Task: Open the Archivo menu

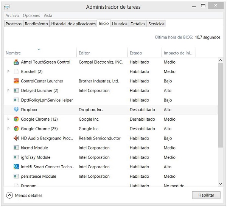Action: [x=12, y=16]
